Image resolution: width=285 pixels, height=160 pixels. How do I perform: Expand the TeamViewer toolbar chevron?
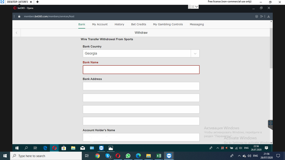point(196,7)
